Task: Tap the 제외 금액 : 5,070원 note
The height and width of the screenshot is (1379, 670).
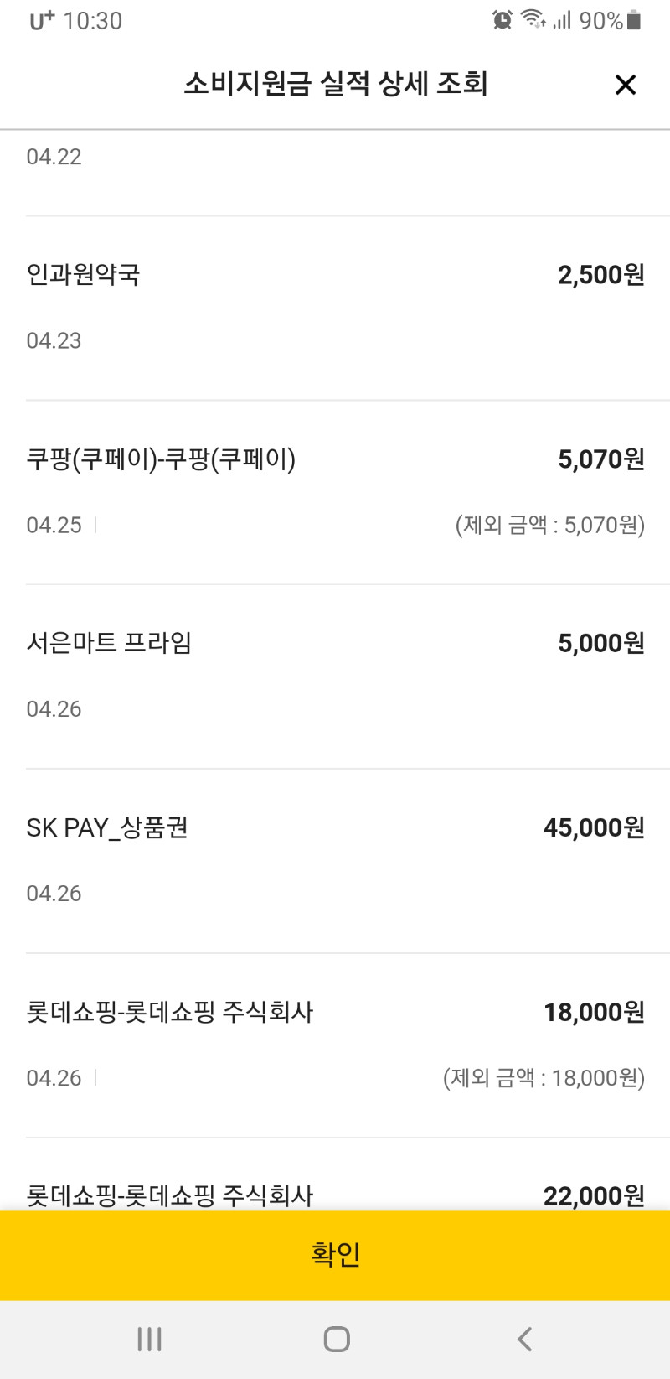Action: [x=550, y=526]
